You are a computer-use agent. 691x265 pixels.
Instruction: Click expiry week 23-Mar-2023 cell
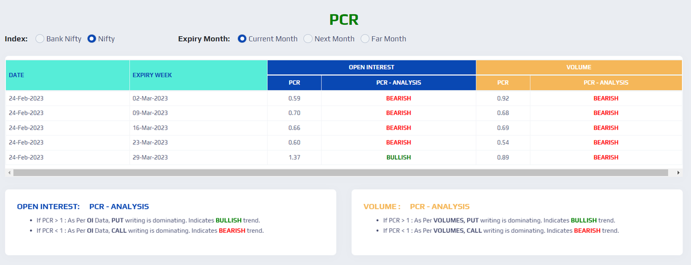pyautogui.click(x=199, y=143)
